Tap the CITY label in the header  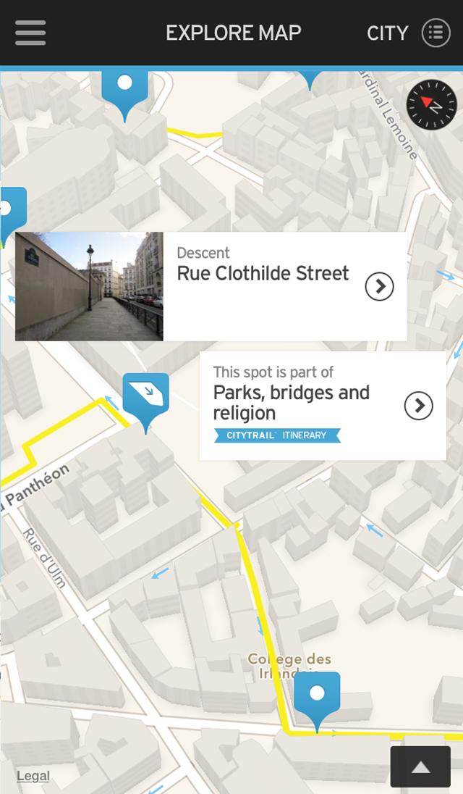(388, 33)
